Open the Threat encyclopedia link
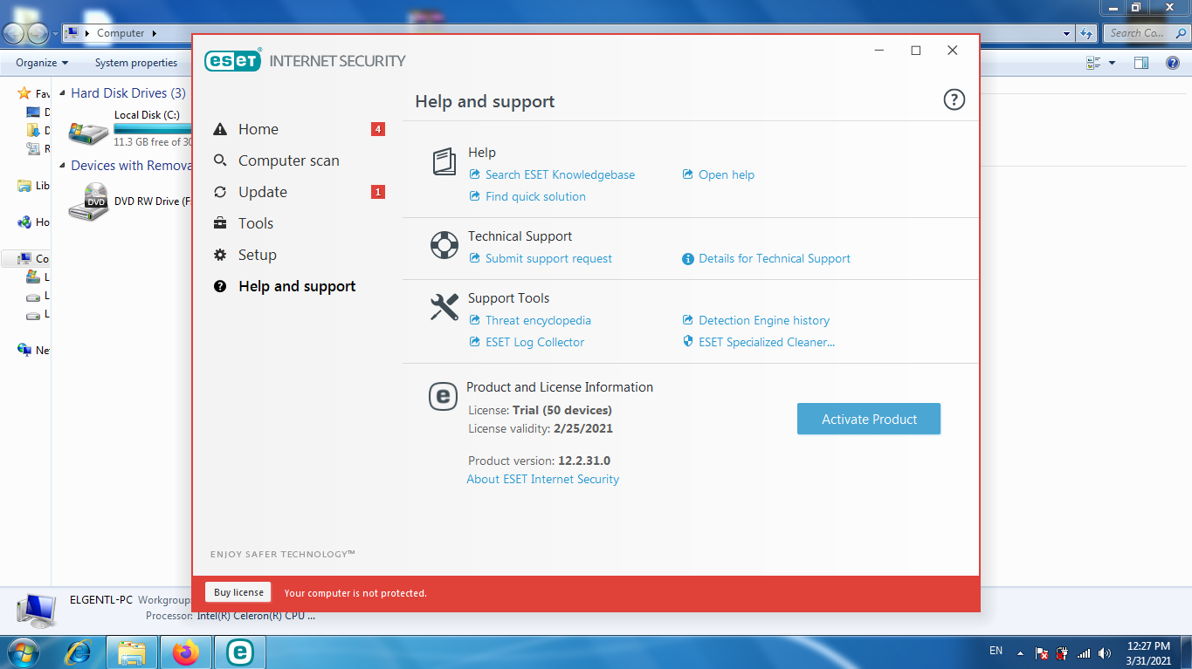This screenshot has width=1192, height=669. tap(538, 320)
